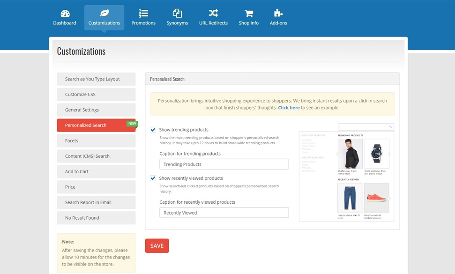Edit the trending products caption field

pyautogui.click(x=224, y=164)
